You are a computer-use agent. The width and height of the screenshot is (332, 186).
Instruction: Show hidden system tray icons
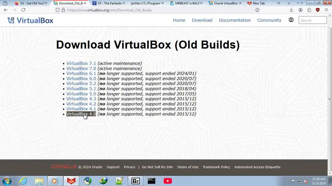pyautogui.click(x=287, y=181)
